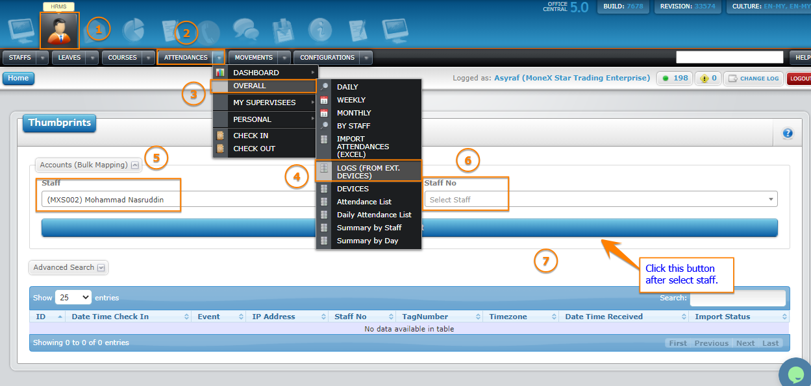The width and height of the screenshot is (811, 386).
Task: Expand the CONFIGURATIONS menu dropdown arrow
Action: coord(366,58)
